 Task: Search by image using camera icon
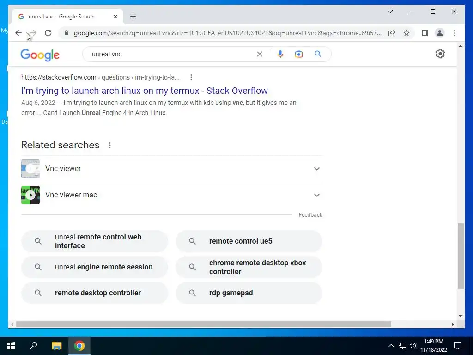point(299,54)
